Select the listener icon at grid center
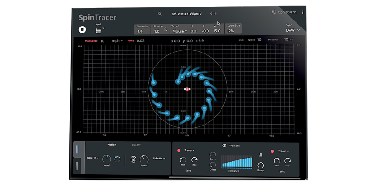The image size is (373, 186). [187, 89]
